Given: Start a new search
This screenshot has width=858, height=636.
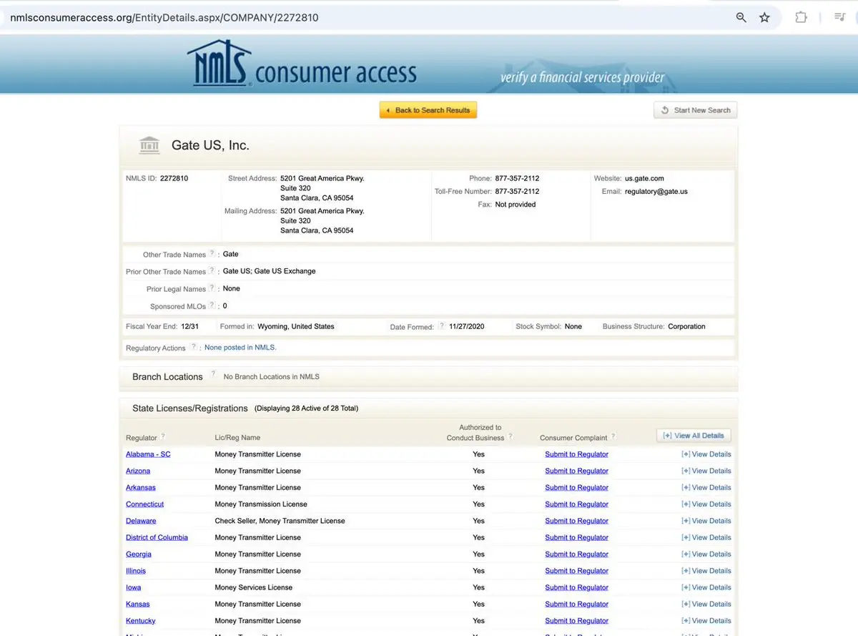Looking at the screenshot, I should tap(695, 110).
